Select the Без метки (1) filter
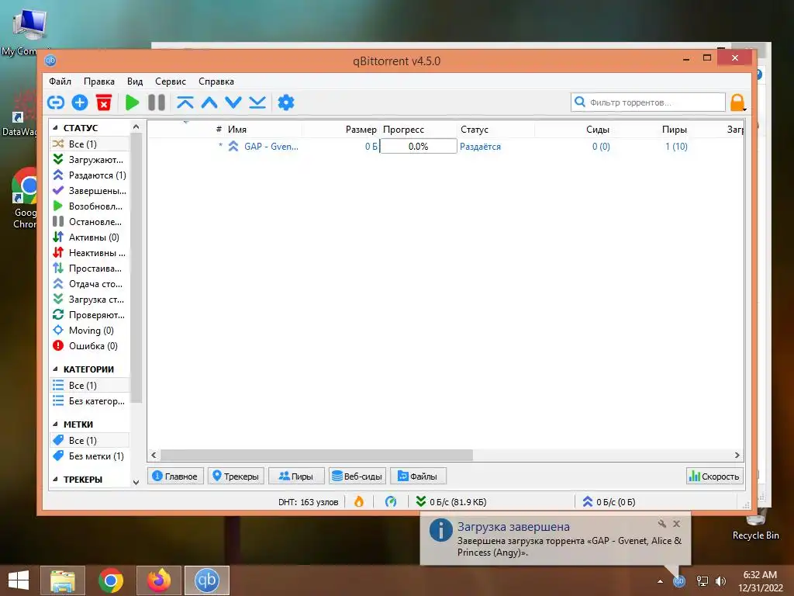 tap(90, 456)
